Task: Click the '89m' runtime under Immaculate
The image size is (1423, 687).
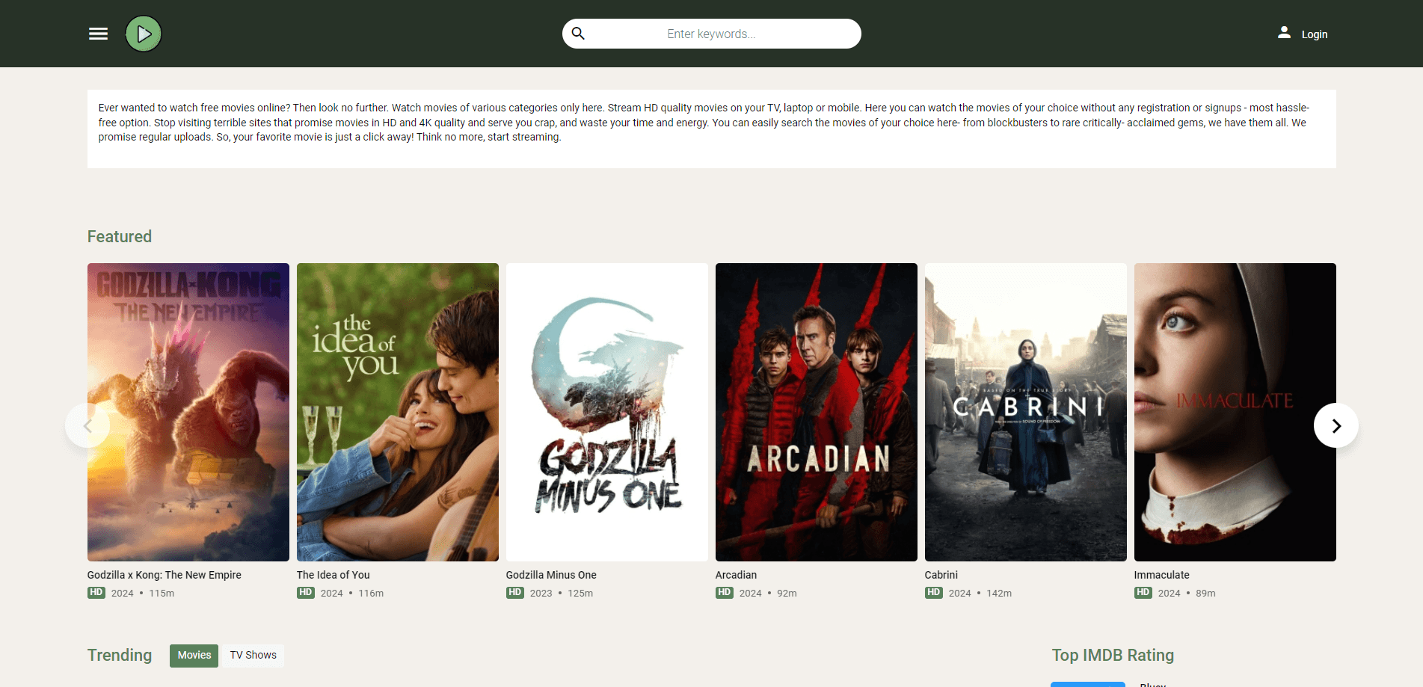Action: pyautogui.click(x=1205, y=594)
